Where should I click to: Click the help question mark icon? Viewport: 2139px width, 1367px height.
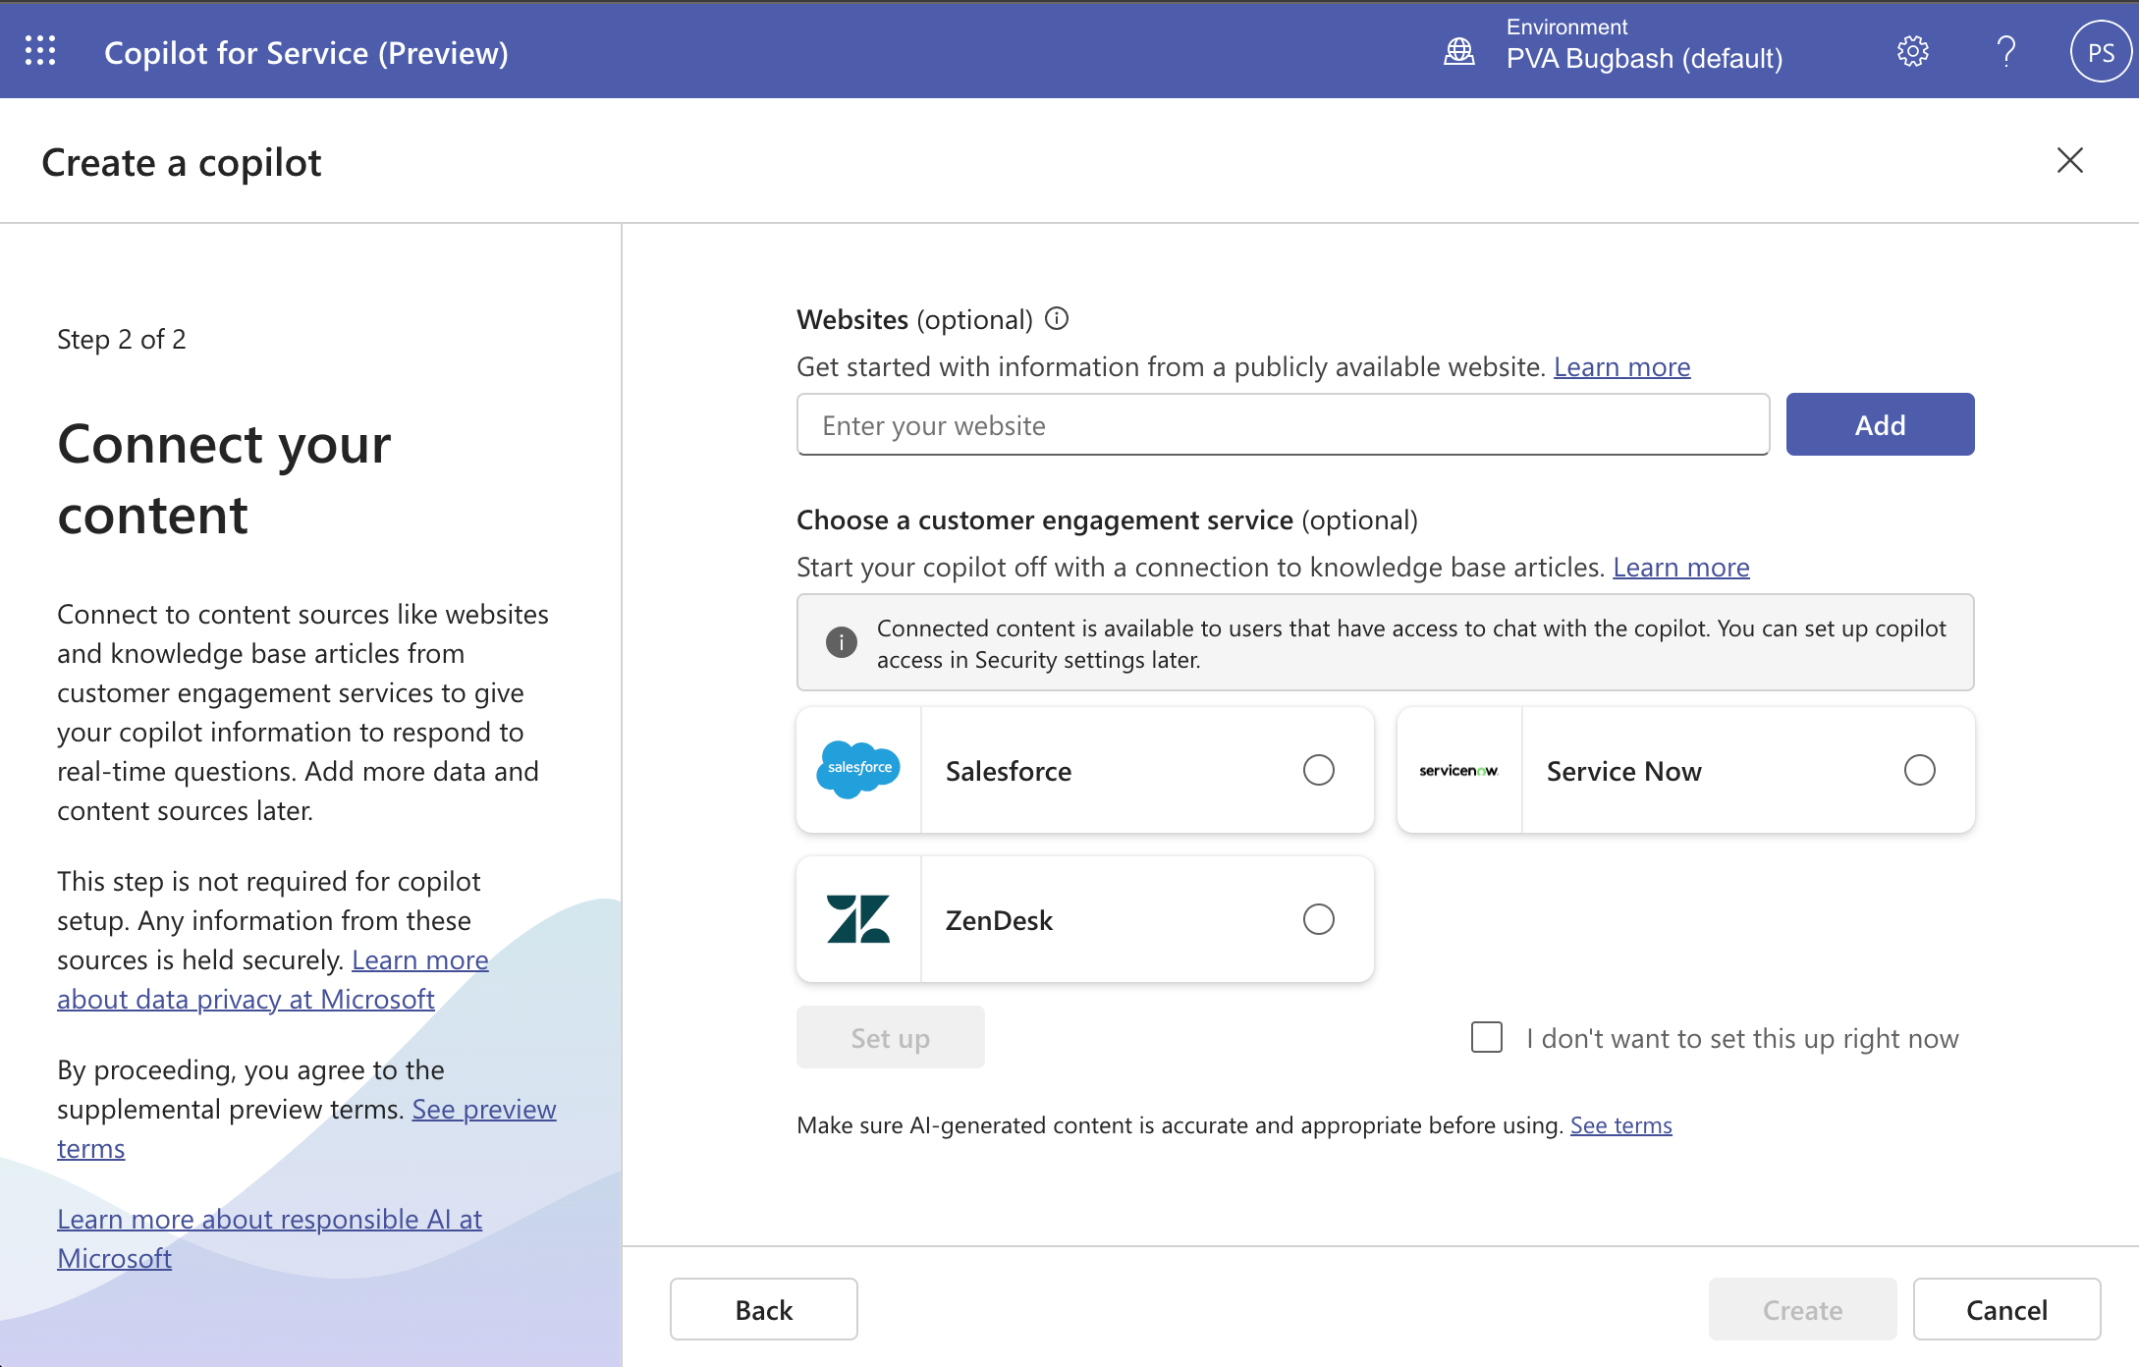(x=2004, y=50)
